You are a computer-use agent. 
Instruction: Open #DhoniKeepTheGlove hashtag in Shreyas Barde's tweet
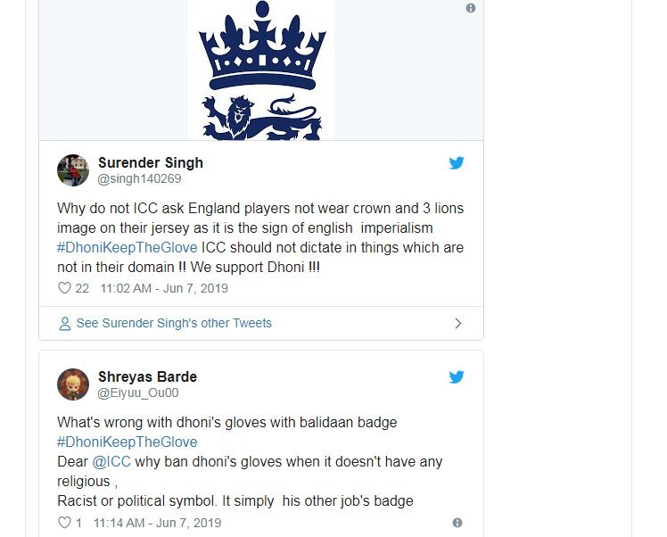point(128,442)
